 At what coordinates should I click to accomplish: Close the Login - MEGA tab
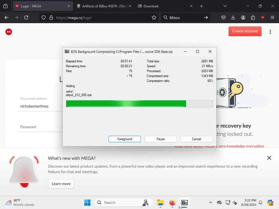click(x=69, y=6)
